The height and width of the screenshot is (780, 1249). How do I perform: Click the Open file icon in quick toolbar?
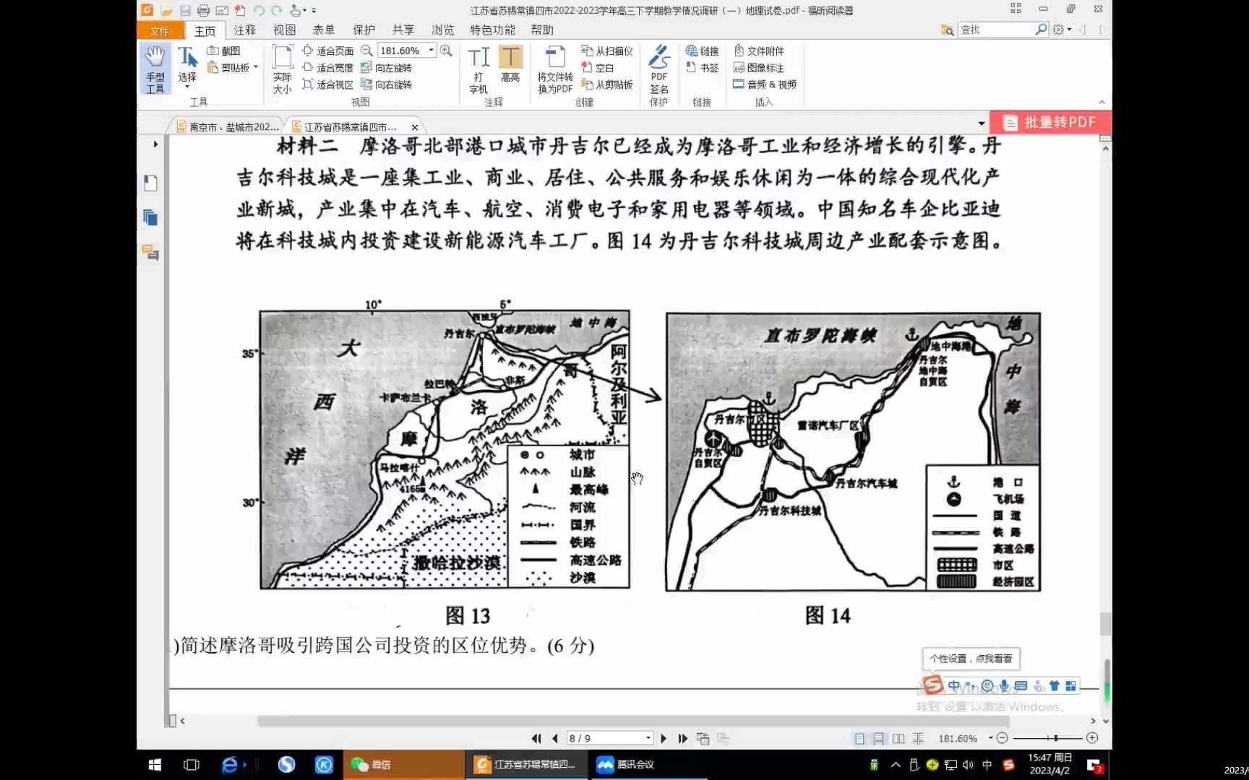166,10
